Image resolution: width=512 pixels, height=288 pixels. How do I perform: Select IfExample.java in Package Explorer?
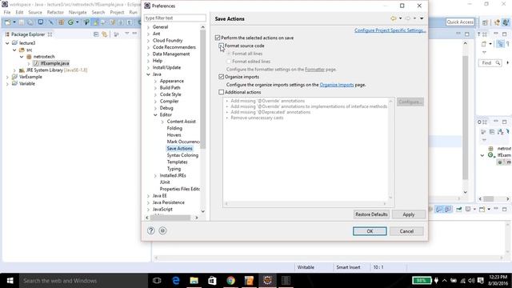(x=54, y=63)
